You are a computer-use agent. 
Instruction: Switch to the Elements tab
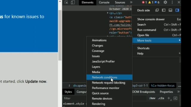pyautogui.click(x=87, y=3)
